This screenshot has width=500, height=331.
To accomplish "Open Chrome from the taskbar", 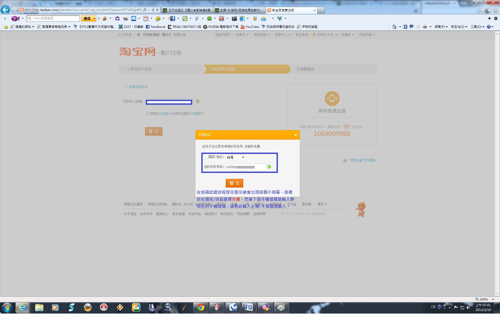I will [201, 308].
